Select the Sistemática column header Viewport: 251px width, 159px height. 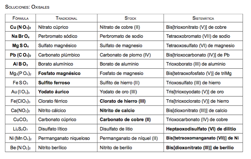tap(203, 18)
